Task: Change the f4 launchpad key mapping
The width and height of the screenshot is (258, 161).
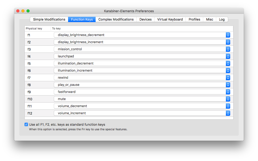Action: pyautogui.click(x=142, y=56)
